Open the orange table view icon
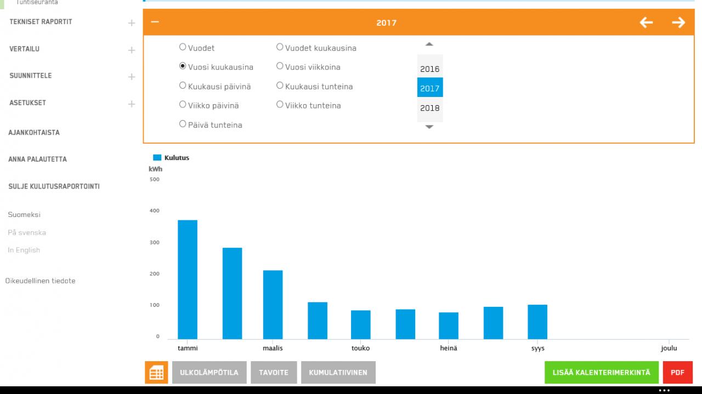The width and height of the screenshot is (702, 394). [156, 373]
